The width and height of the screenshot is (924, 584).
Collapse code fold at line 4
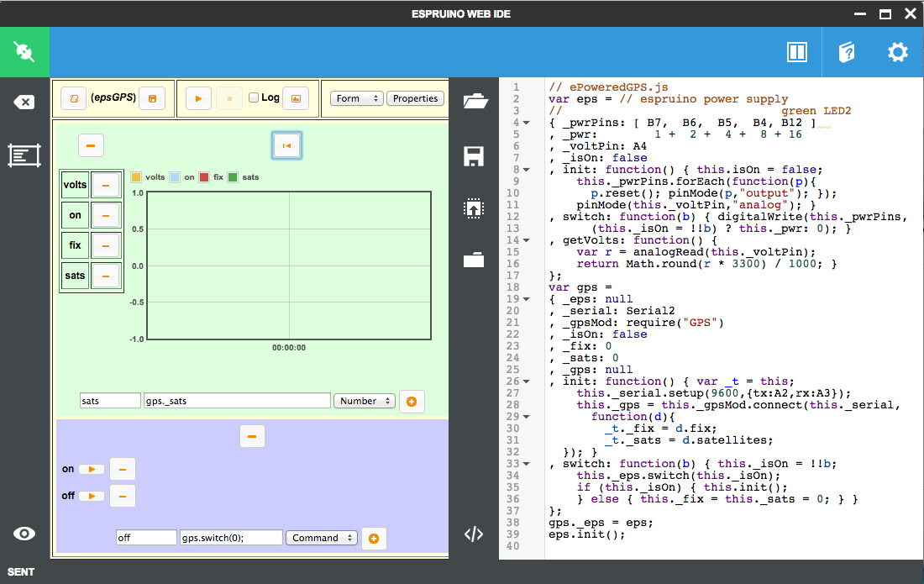tap(527, 123)
